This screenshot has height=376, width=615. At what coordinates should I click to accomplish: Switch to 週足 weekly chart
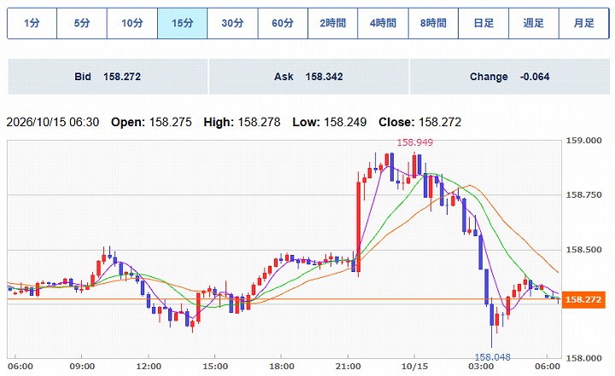click(x=533, y=23)
